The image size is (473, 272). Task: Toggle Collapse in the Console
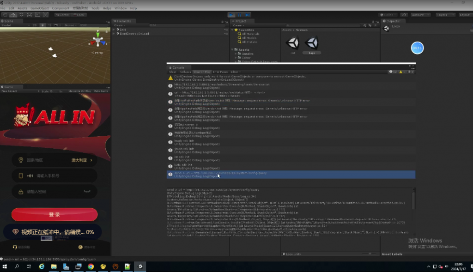[x=185, y=72]
